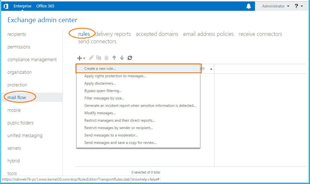Screen dimensions: 310x184
Task: Select Apply disclaimers option
Action: tap(138, 83)
